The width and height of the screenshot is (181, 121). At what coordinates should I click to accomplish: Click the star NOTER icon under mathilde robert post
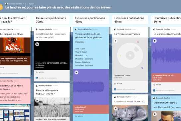(37, 72)
